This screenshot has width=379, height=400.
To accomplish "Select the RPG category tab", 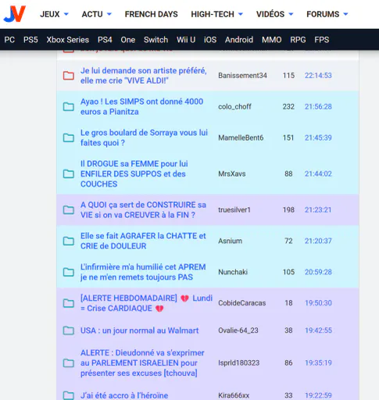I will (x=298, y=40).
